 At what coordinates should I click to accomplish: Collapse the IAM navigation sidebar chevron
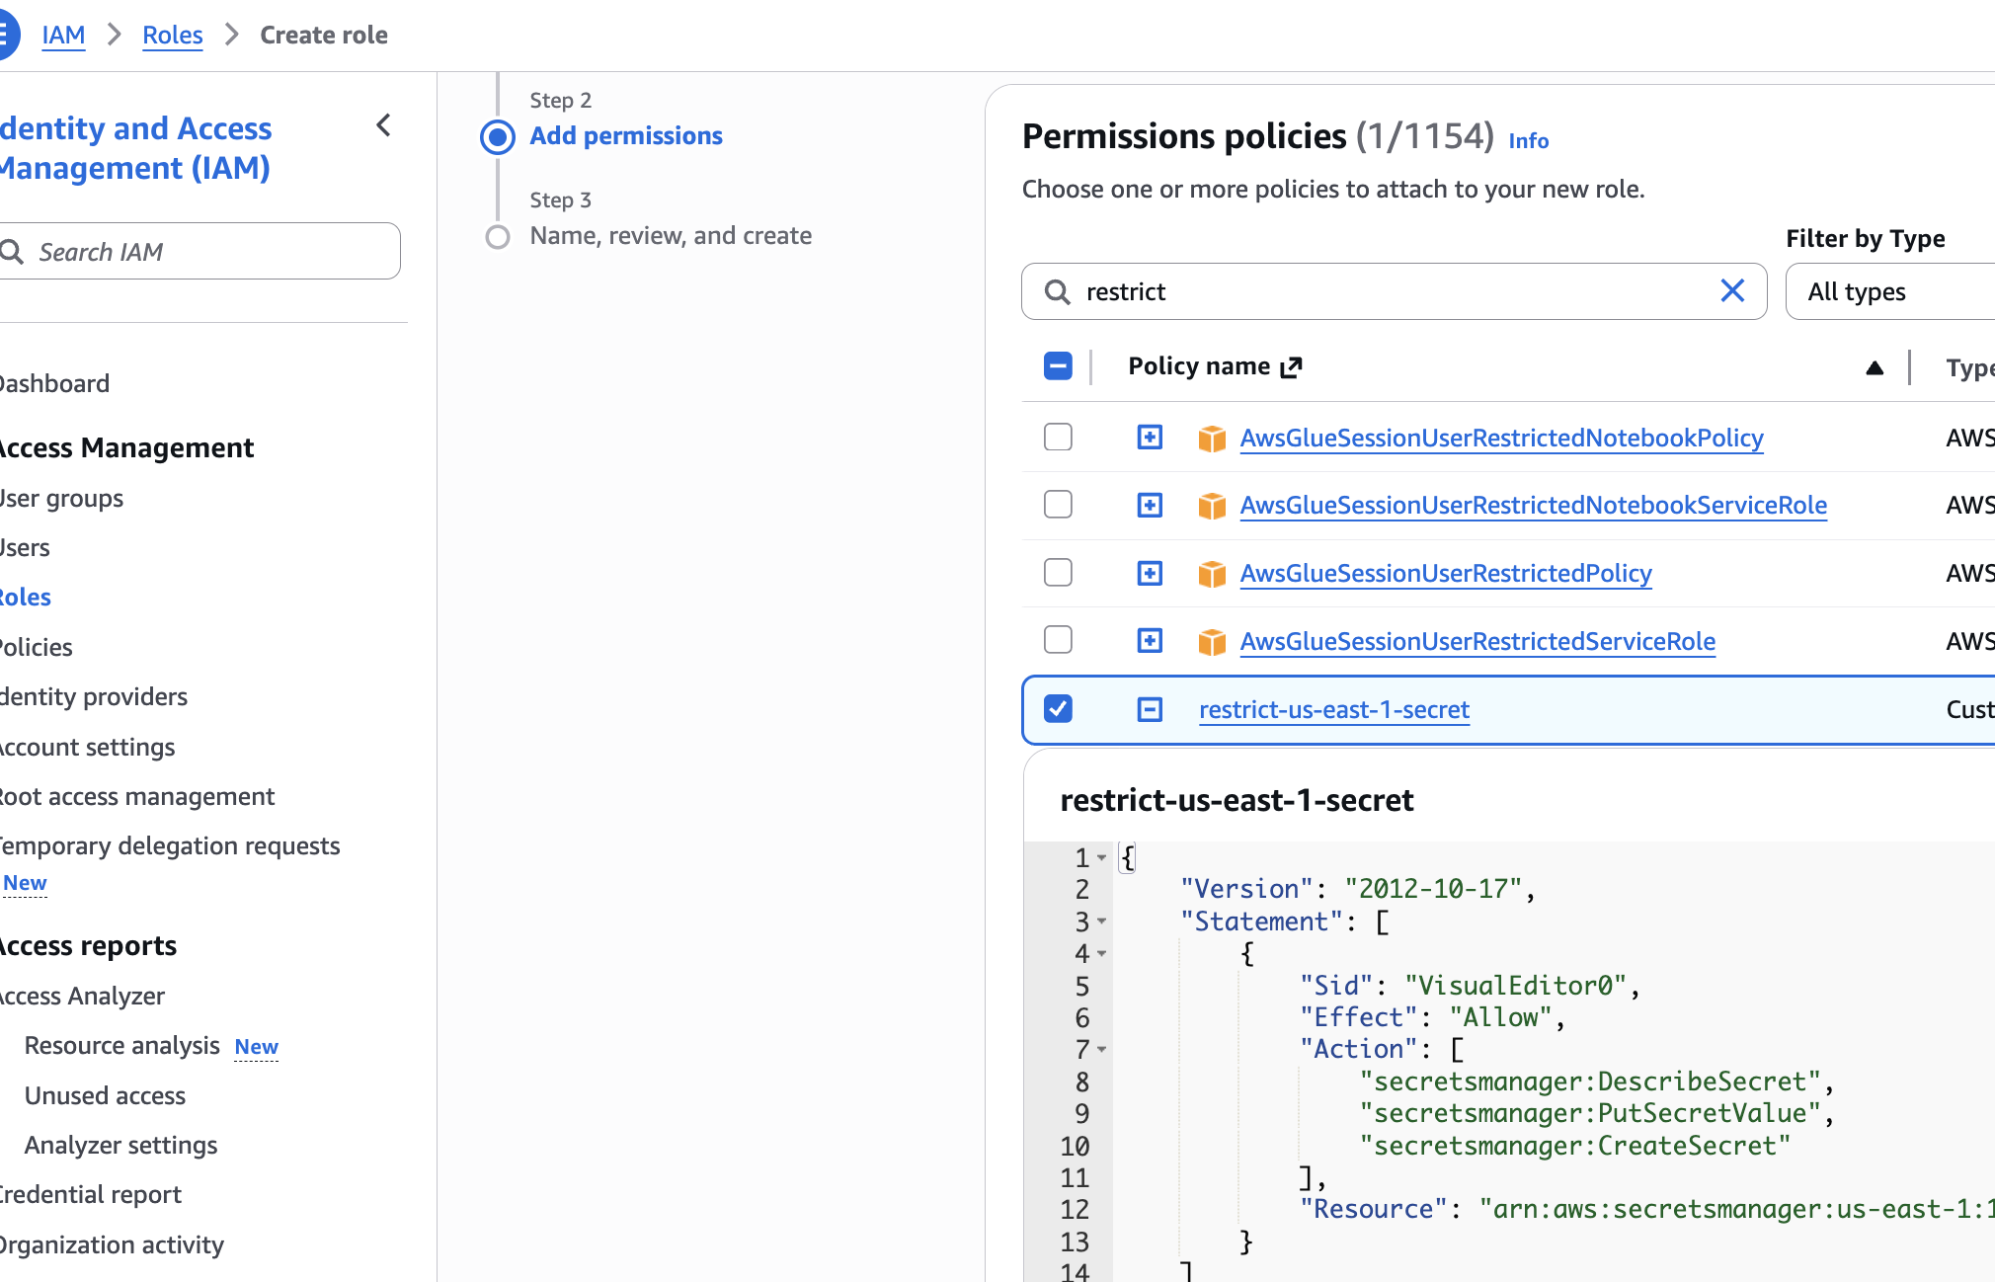pos(384,125)
